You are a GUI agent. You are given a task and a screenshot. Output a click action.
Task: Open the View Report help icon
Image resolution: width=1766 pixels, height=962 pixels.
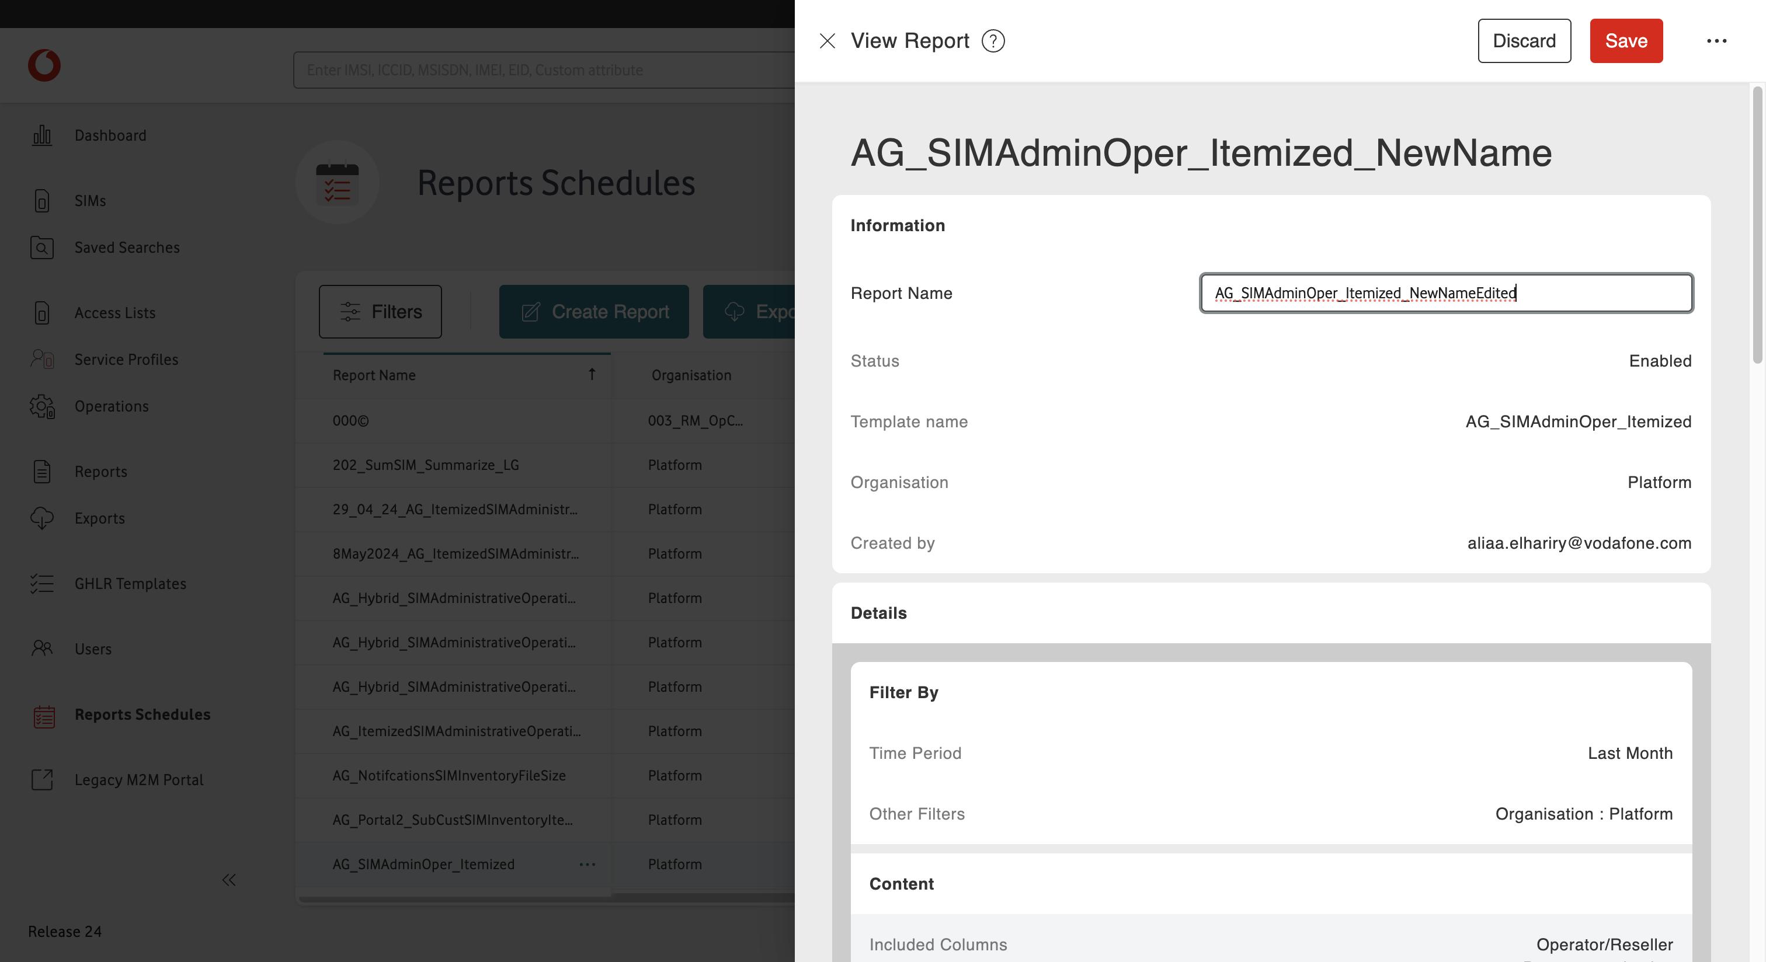[x=993, y=41]
